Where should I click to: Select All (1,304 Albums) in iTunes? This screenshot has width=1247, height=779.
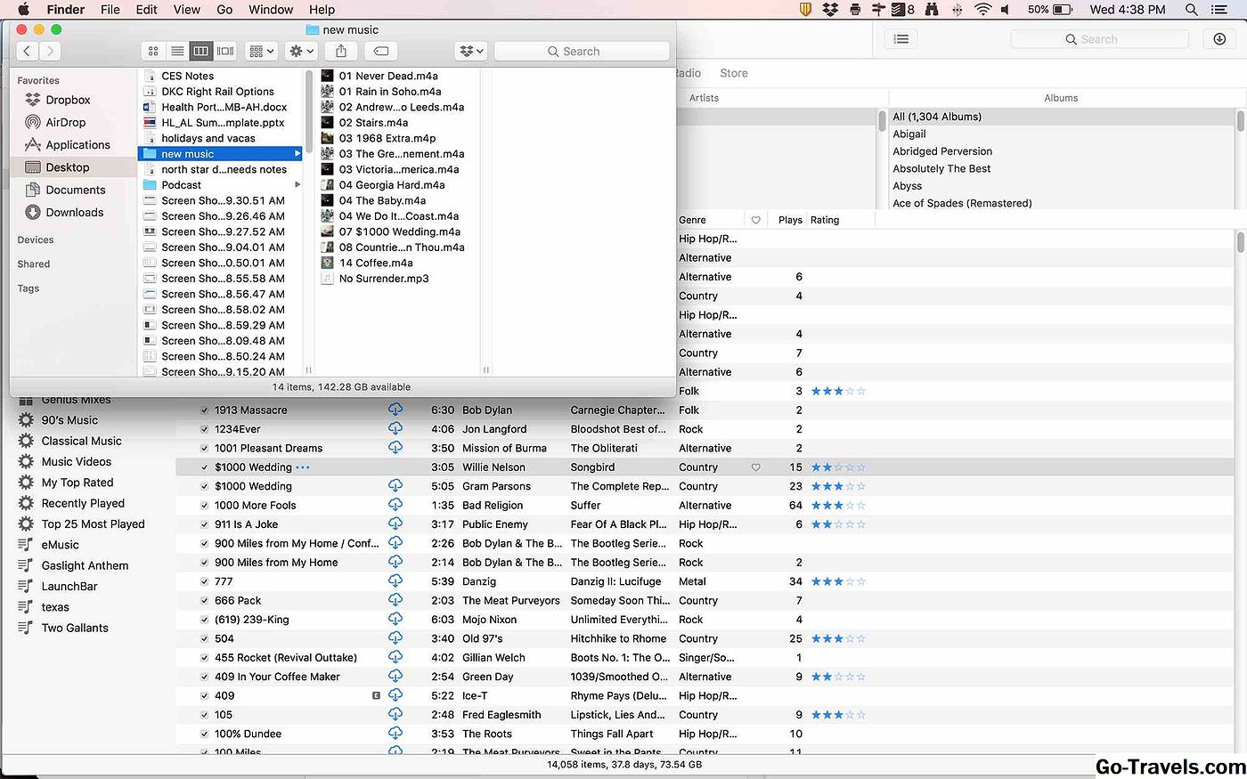click(x=937, y=117)
